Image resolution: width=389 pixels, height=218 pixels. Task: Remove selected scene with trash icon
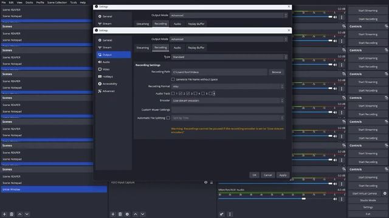click(12, 214)
